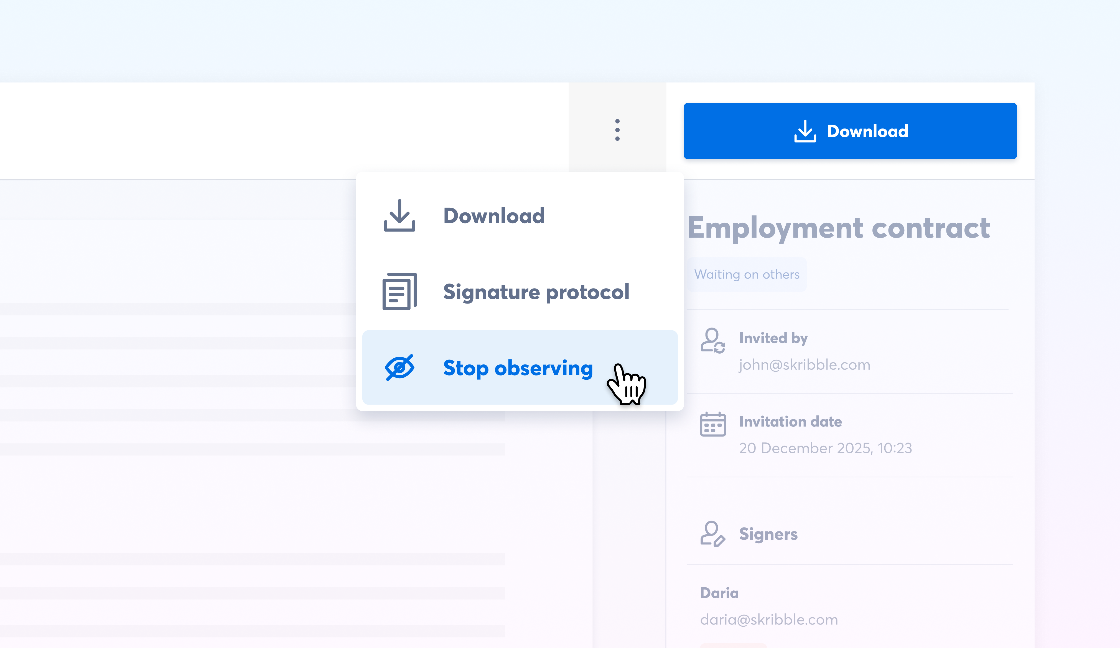Click the crossed-out eye icon
The width and height of the screenshot is (1120, 648).
[399, 367]
